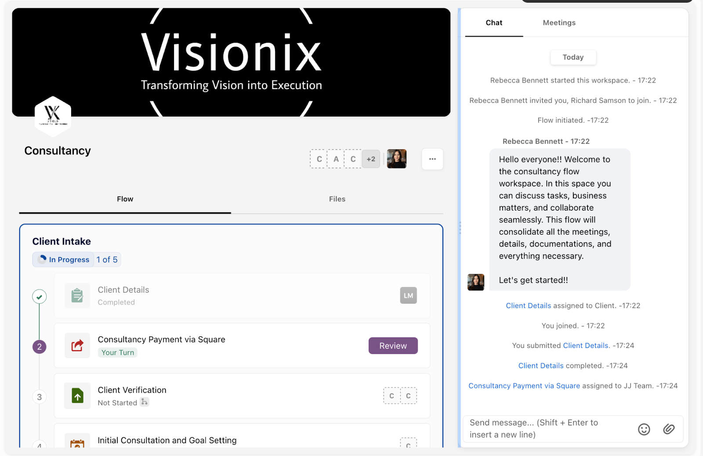Screen dimensions: 703x456
Task: Click the Client Intake section title
Action: 62,241
